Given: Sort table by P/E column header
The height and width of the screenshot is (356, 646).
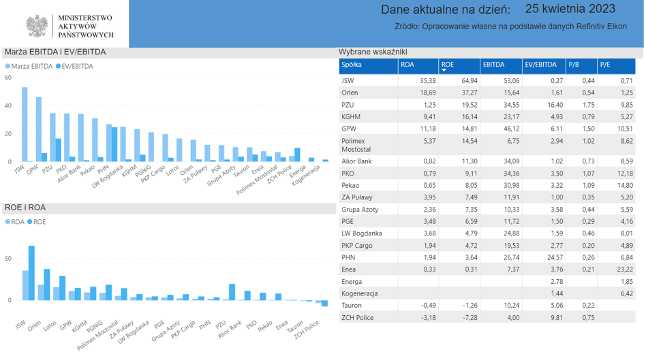Looking at the screenshot, I should tap(616, 66).
